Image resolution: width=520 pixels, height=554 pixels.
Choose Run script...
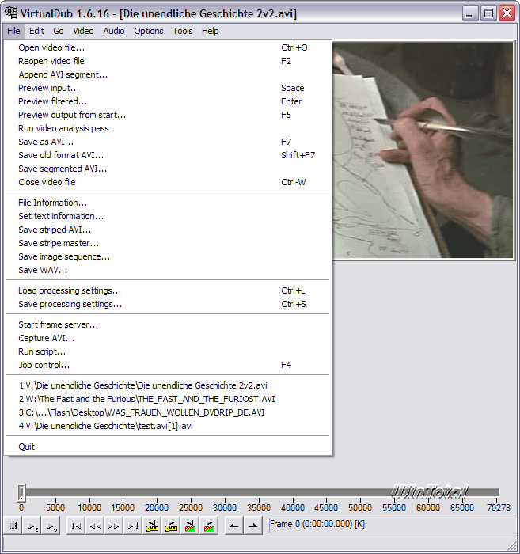click(x=168, y=351)
